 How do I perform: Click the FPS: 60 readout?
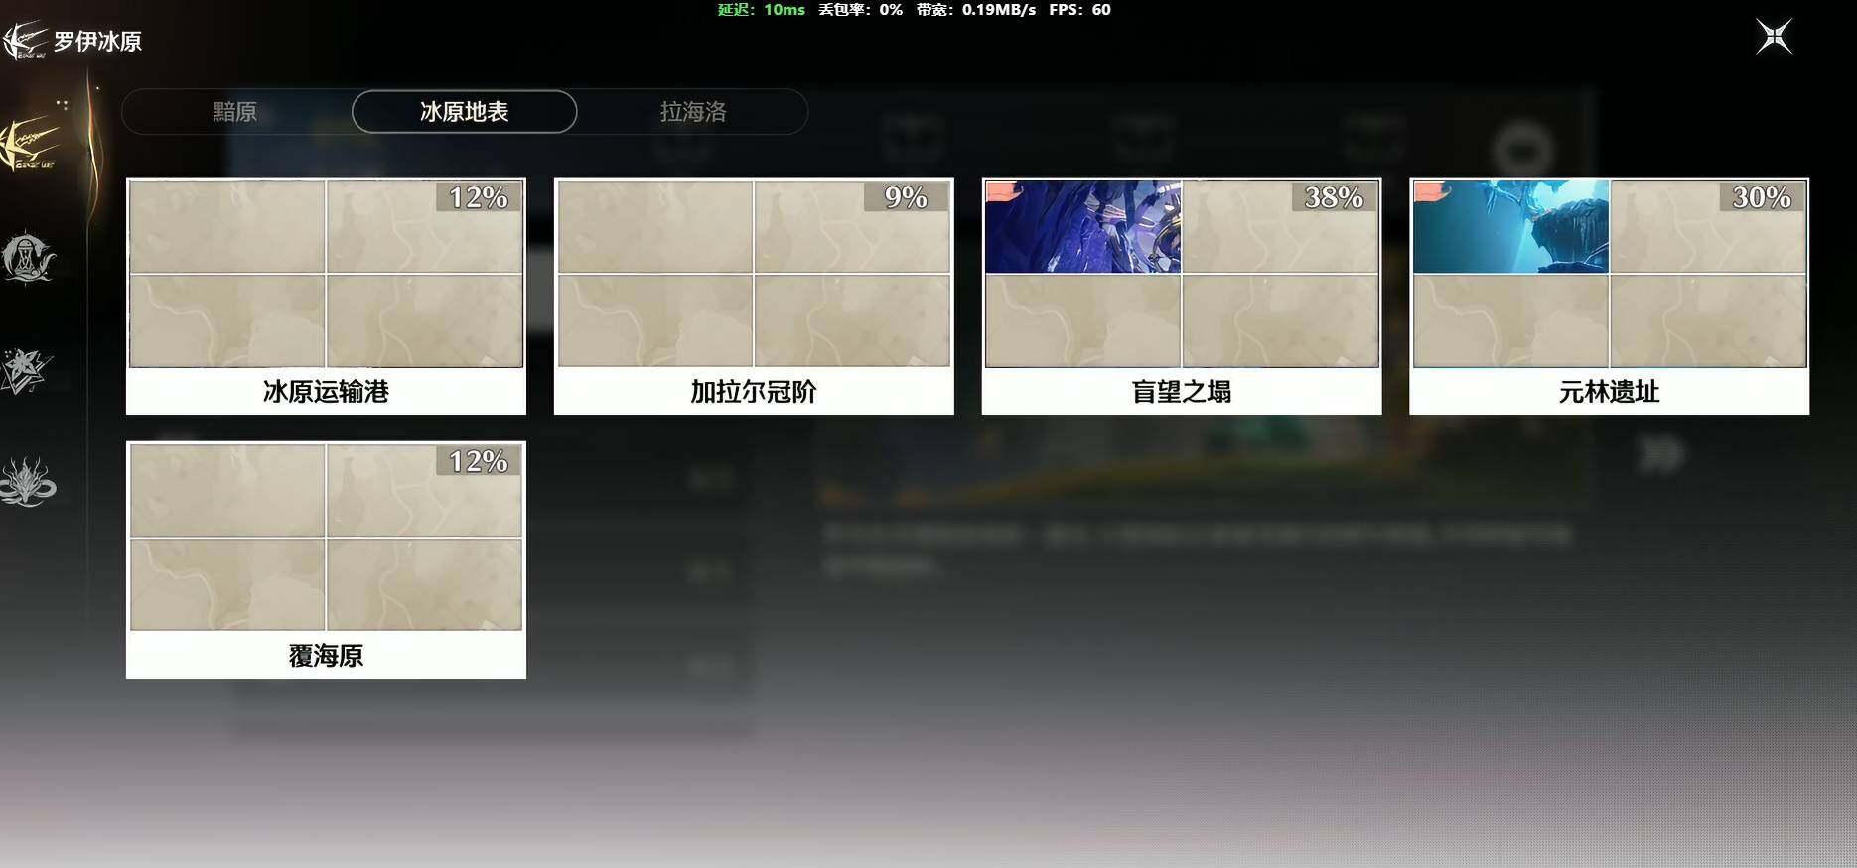click(1079, 9)
